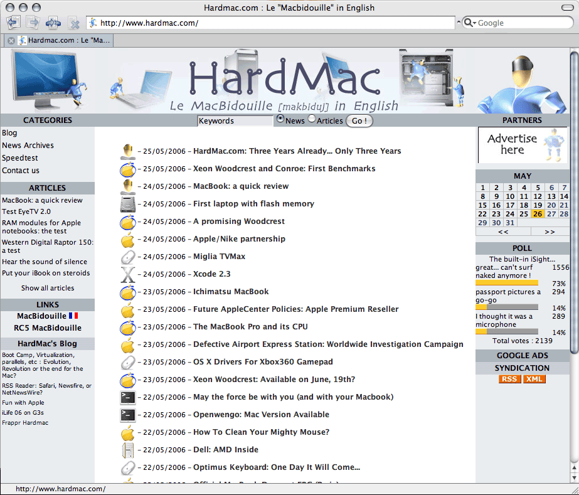Click the apple icon beside 'How To Clean Your Mighty Mouse?'
This screenshot has width=579, height=495.
(x=128, y=433)
